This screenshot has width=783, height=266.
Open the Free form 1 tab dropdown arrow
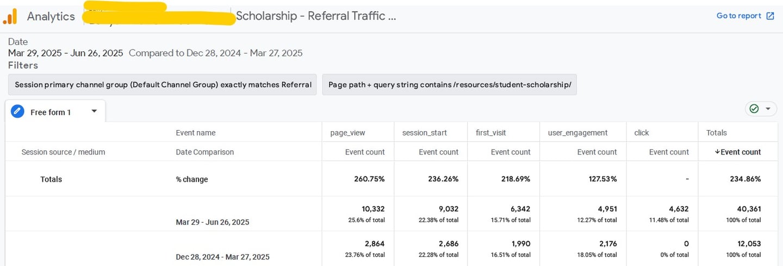(x=94, y=111)
